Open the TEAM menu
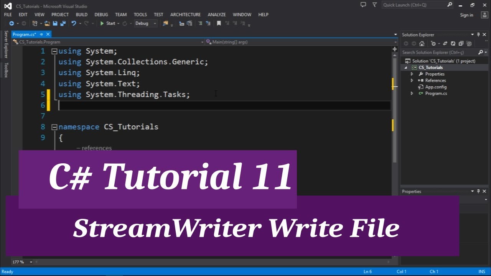Image resolution: width=491 pixels, height=276 pixels. [x=121, y=15]
